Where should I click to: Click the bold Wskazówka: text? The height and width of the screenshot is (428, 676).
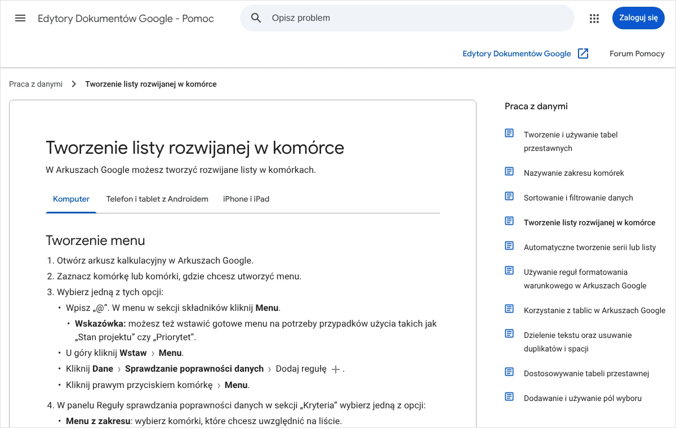[x=100, y=324]
